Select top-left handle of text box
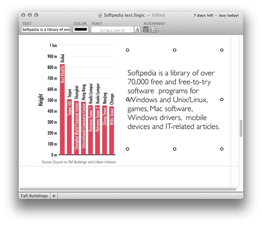Viewport: 262px width, 225px height. click(x=128, y=50)
